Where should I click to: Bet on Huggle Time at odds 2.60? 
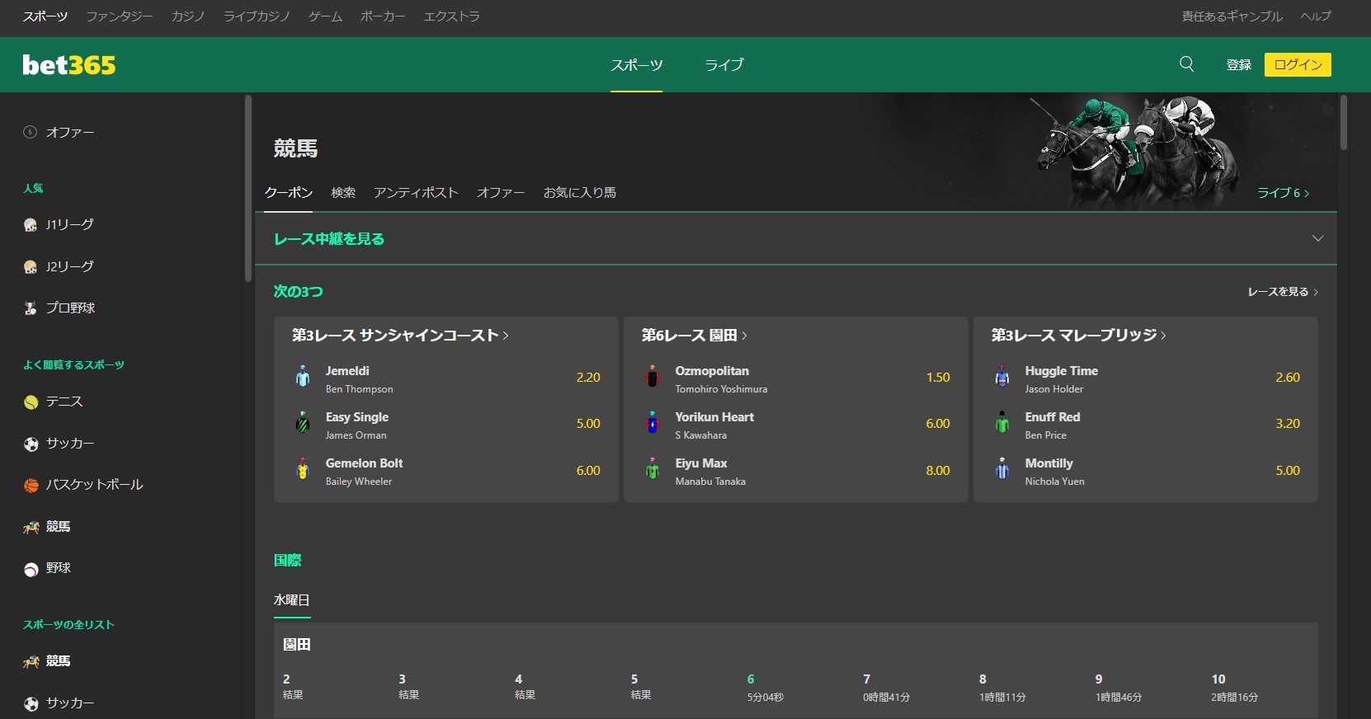(x=1288, y=377)
